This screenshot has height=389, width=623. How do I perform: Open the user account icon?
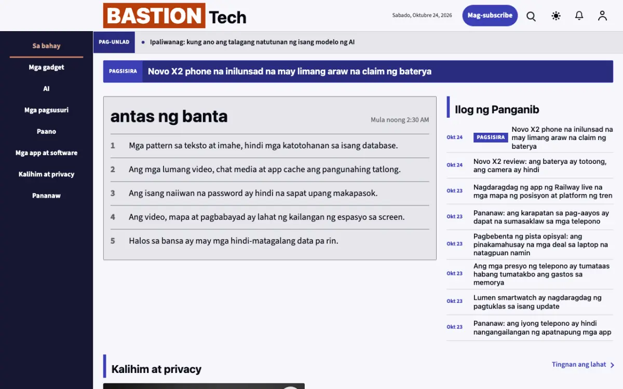pos(602,16)
